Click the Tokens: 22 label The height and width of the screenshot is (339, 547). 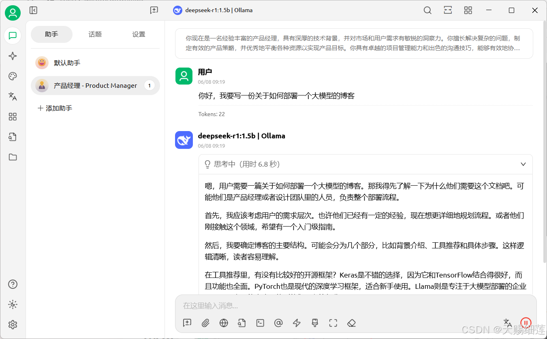tap(212, 114)
